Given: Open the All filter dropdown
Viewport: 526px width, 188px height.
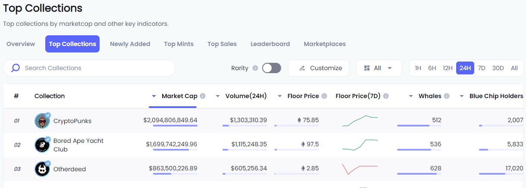Looking at the screenshot, I should (379, 68).
